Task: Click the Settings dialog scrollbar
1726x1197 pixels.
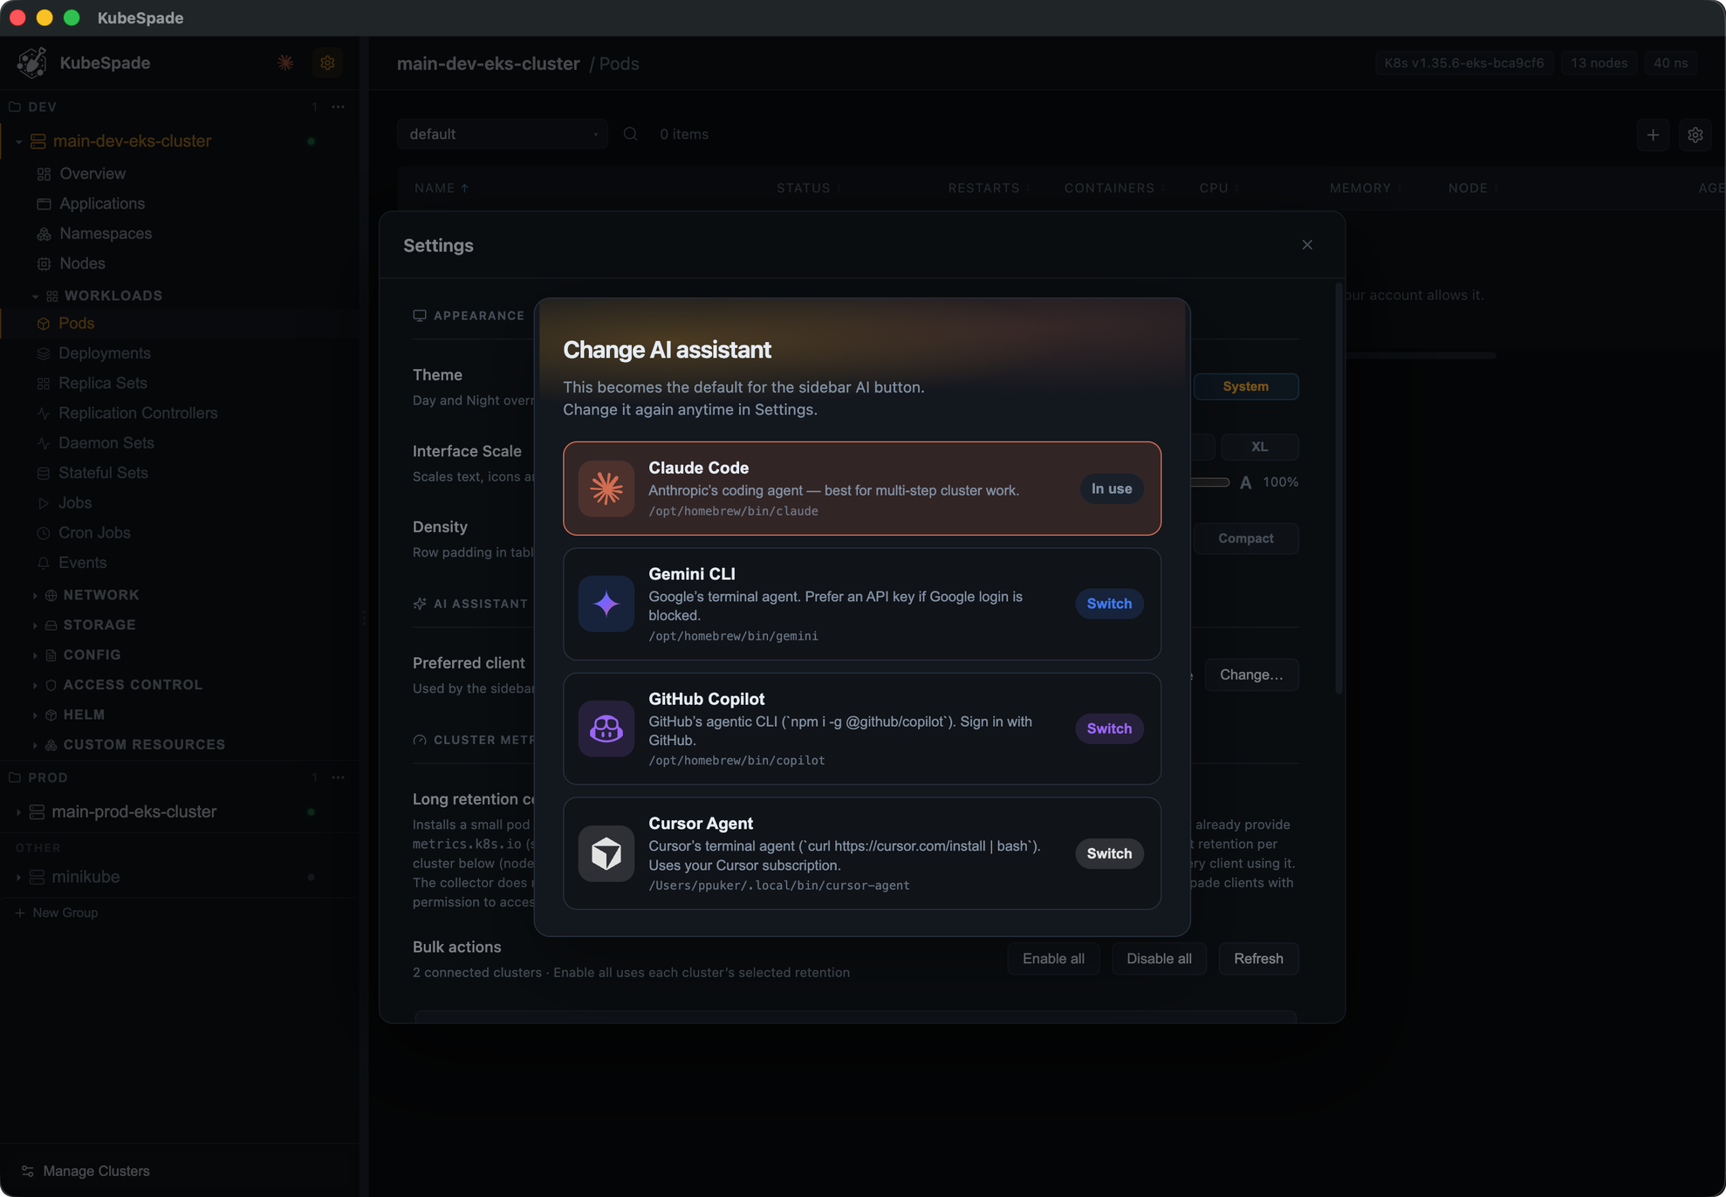Action: click(1339, 489)
